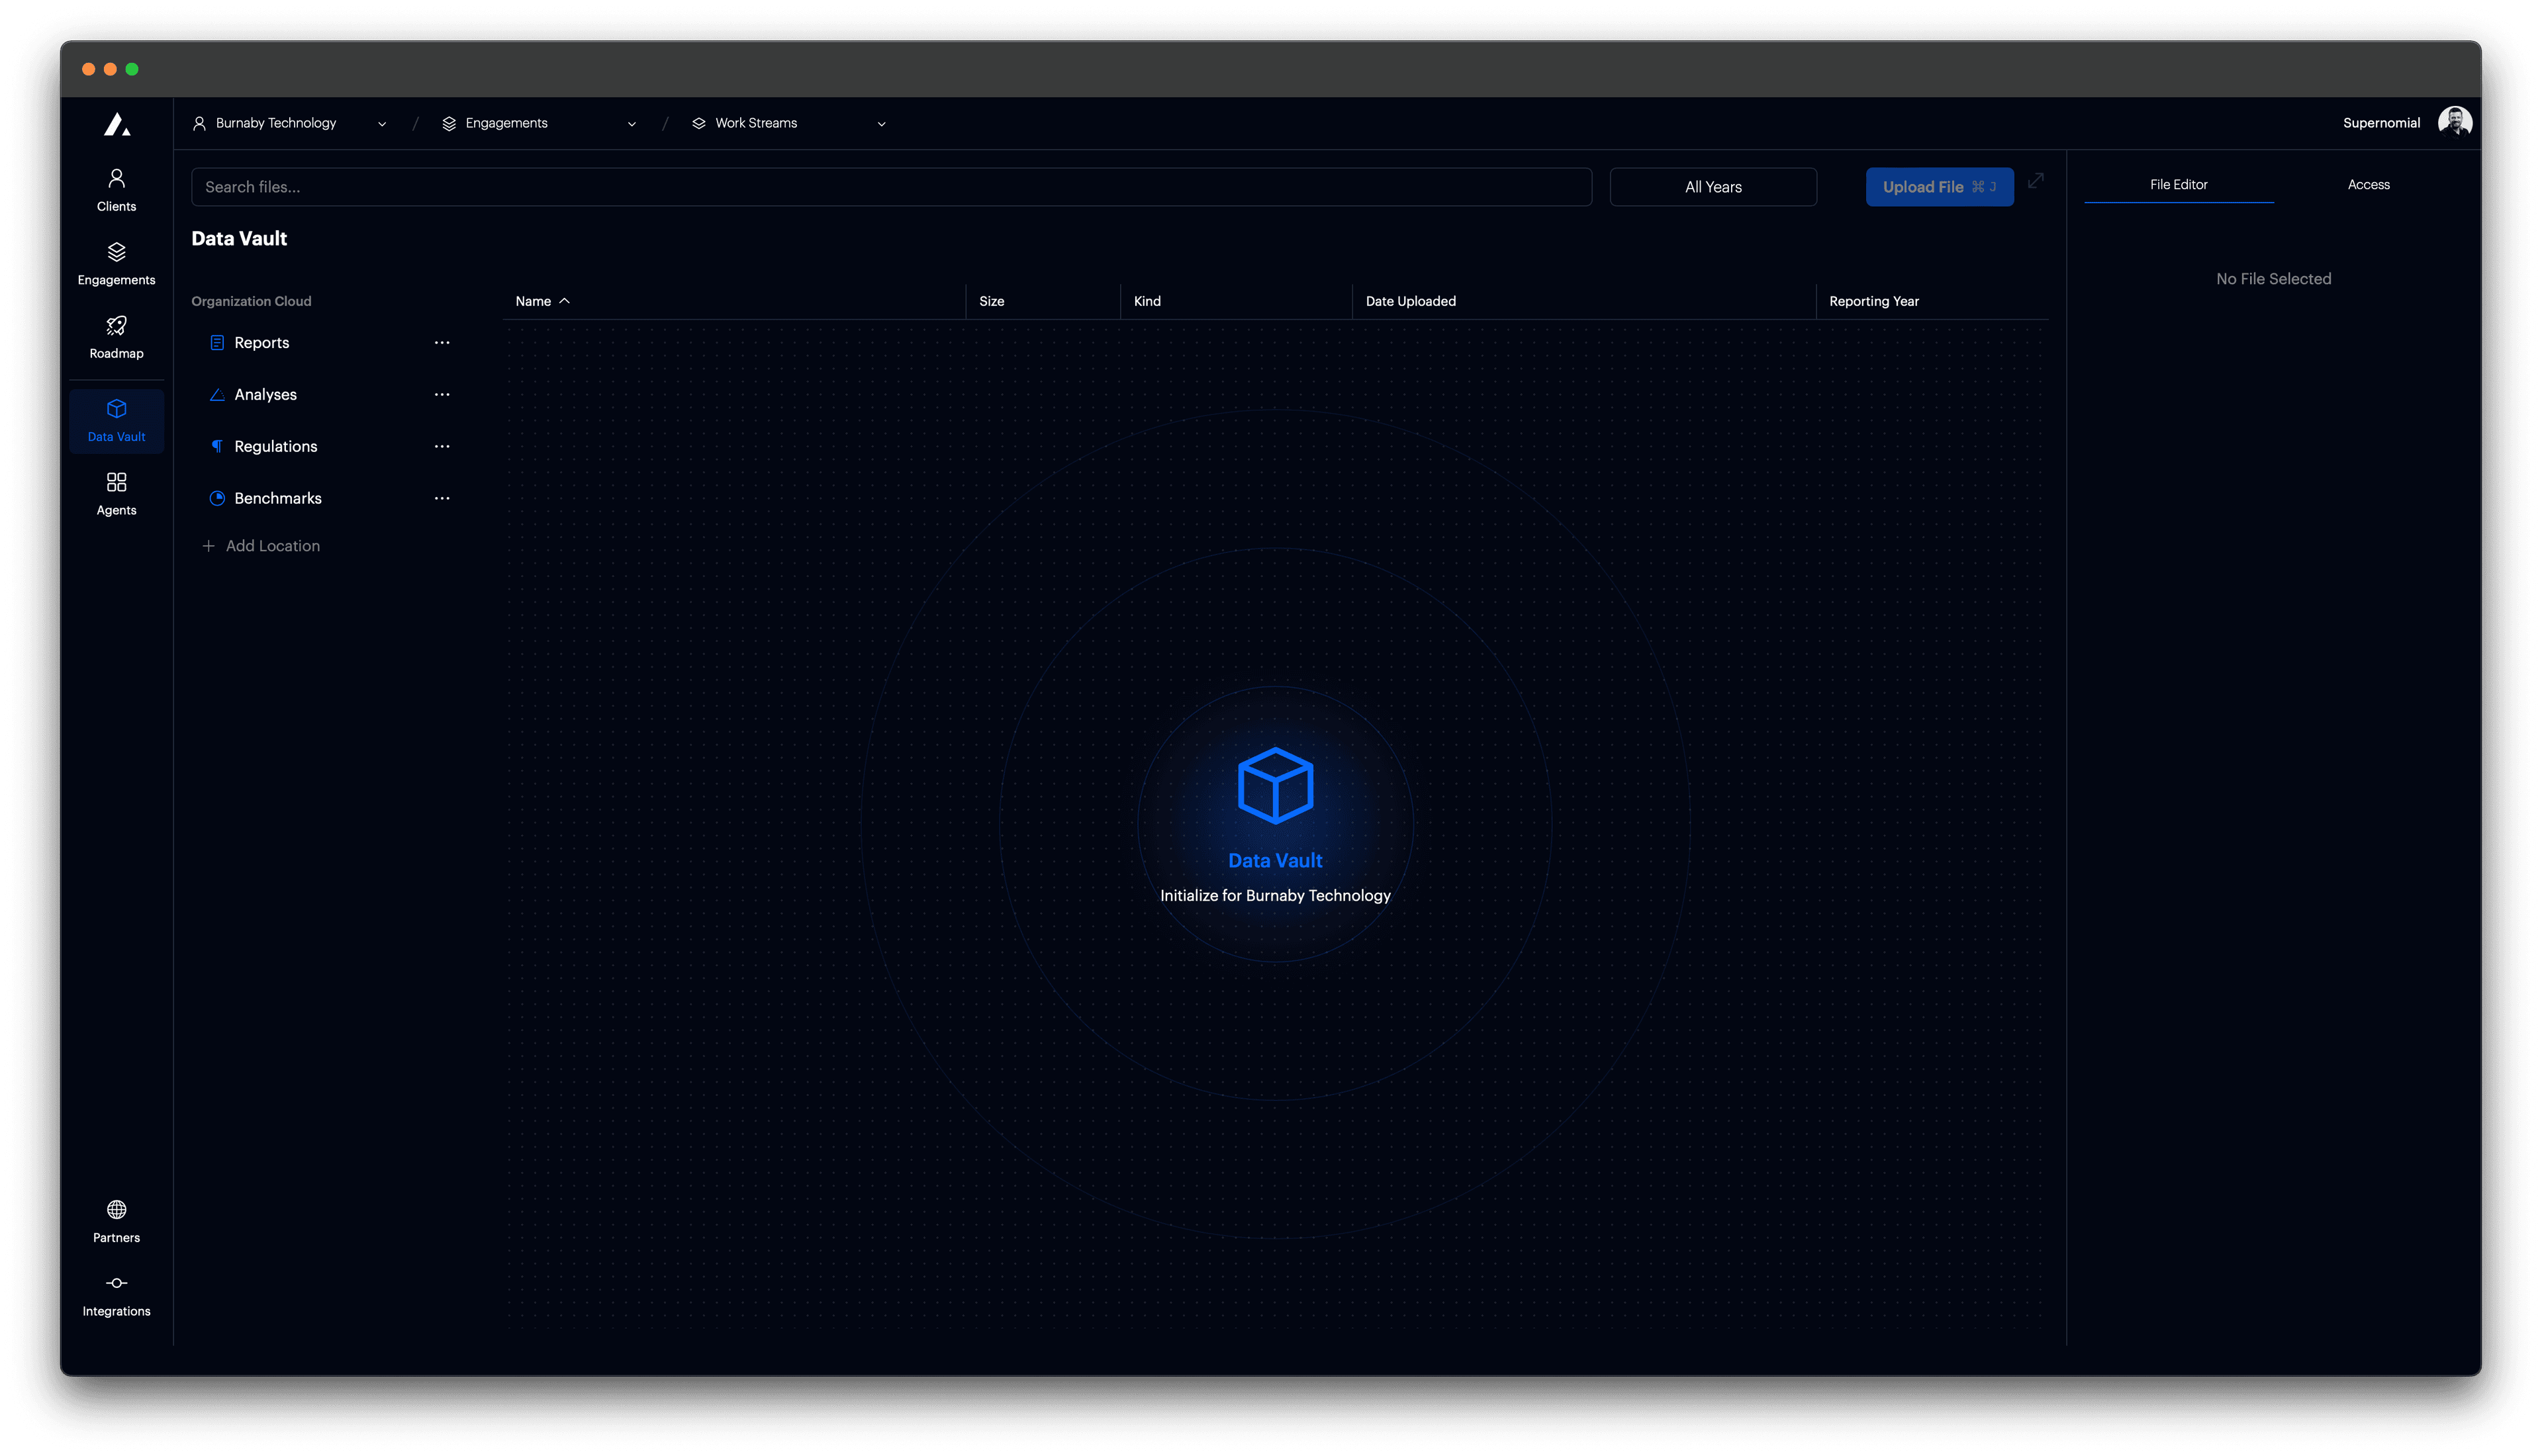Switch to the Access tab

[2369, 184]
